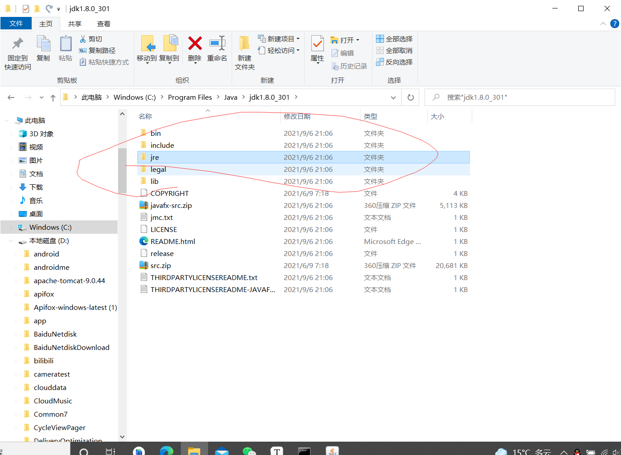Viewport: 621px width, 455px height.
Task: Click the Help question mark icon
Action: (615, 24)
